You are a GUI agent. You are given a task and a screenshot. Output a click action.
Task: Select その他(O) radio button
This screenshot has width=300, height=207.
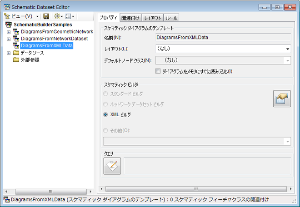(105, 131)
